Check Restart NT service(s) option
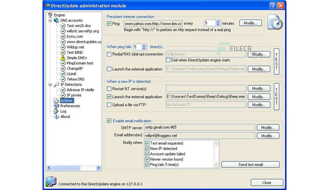Image resolution: width=329 pixels, height=190 pixels. [x=109, y=89]
